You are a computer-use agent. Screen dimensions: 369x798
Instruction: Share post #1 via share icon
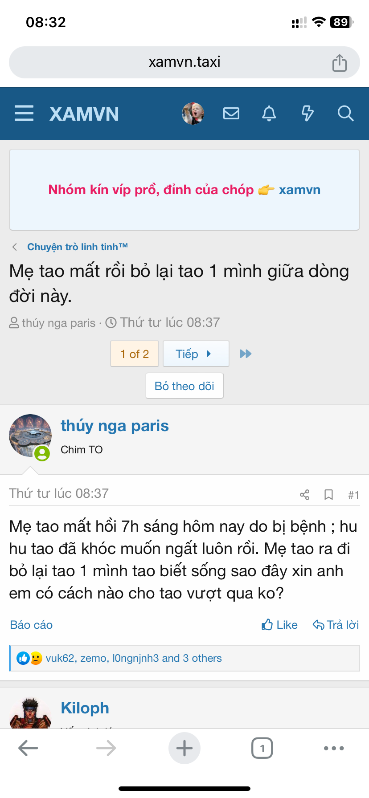(305, 495)
